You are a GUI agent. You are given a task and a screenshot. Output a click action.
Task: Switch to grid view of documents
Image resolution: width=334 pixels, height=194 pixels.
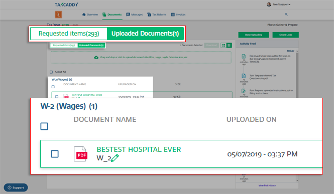(x=224, y=45)
